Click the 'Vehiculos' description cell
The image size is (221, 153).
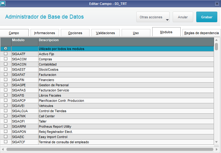tap(126, 106)
